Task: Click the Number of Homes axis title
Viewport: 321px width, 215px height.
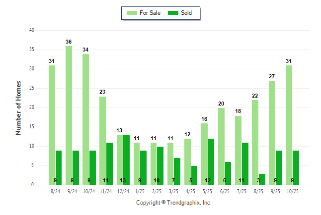Action: tap(19, 107)
